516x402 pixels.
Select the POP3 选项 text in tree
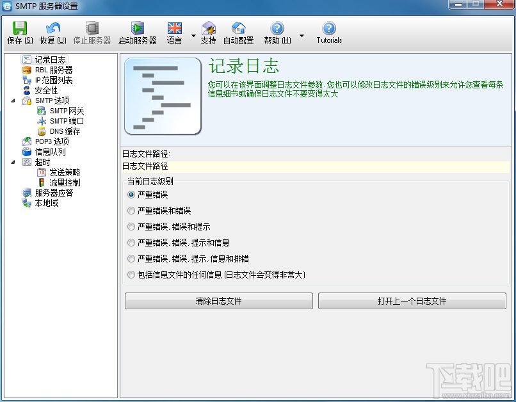click(x=52, y=141)
